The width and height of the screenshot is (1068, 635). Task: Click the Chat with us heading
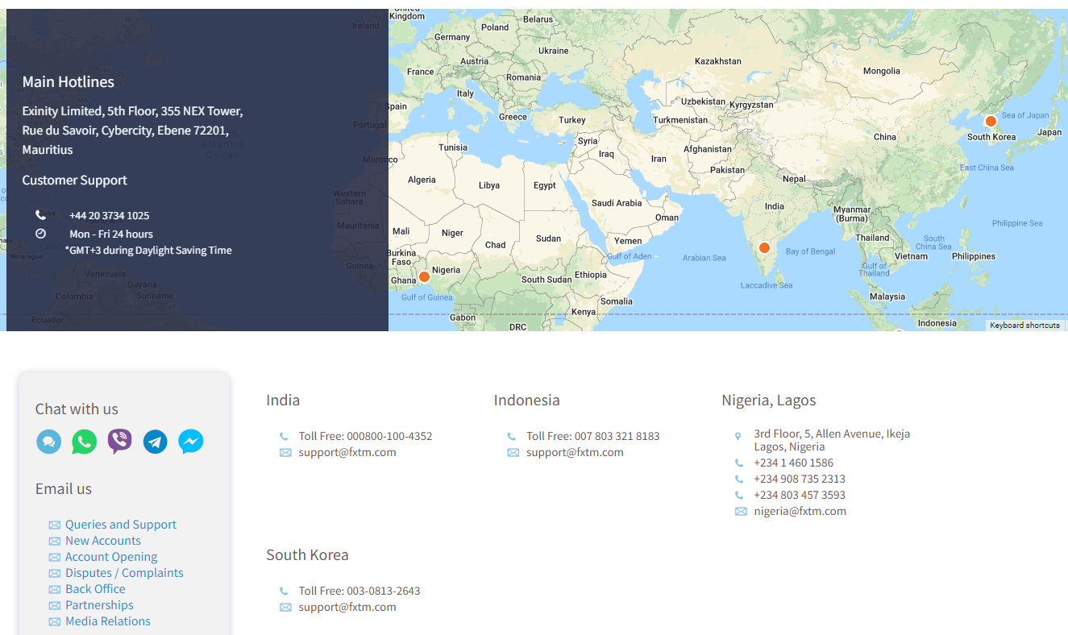click(x=77, y=409)
